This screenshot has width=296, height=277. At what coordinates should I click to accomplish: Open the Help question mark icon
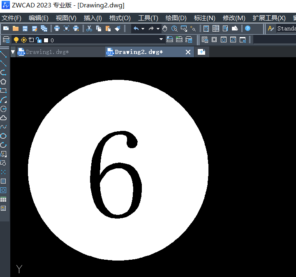pyautogui.click(x=247, y=28)
